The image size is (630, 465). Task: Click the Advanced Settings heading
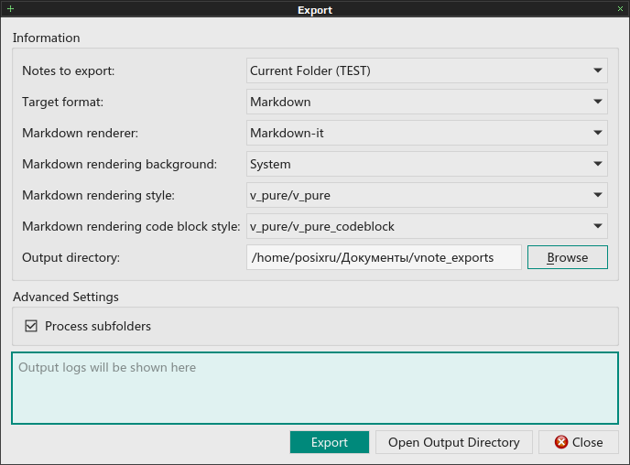click(66, 297)
